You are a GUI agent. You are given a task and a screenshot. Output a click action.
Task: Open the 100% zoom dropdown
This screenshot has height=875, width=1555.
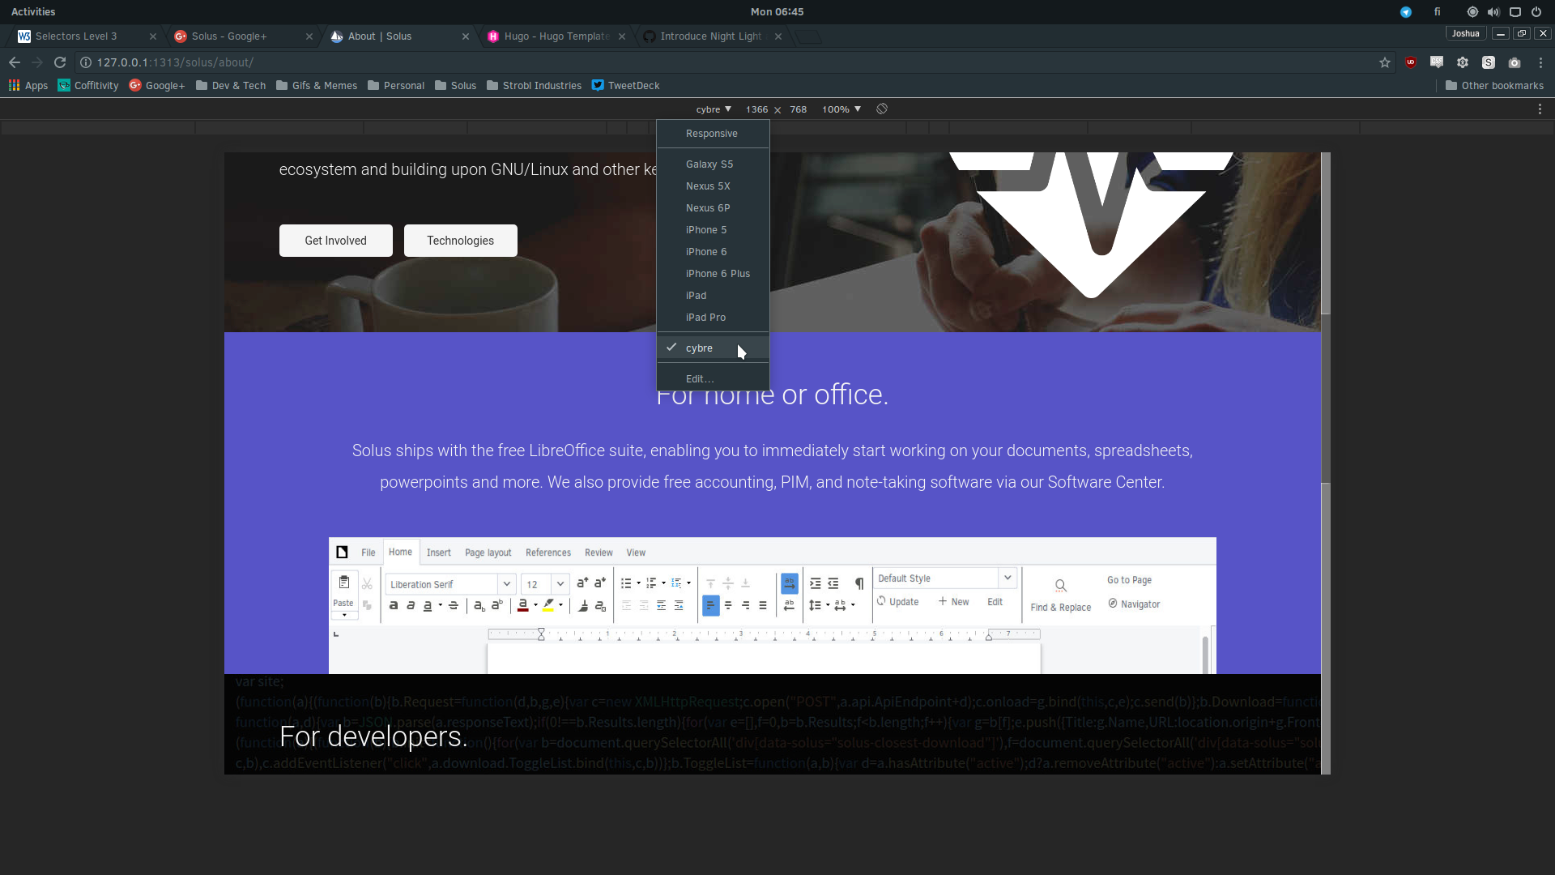tap(841, 109)
